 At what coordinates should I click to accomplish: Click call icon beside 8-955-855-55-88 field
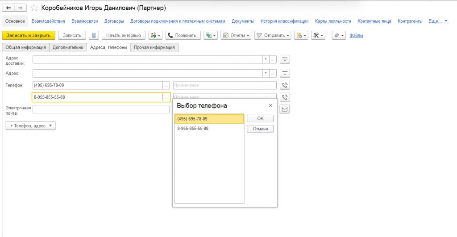click(284, 97)
